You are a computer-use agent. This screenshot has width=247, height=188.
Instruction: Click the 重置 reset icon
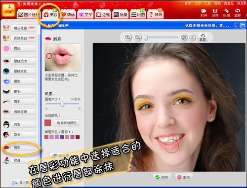(x=203, y=38)
